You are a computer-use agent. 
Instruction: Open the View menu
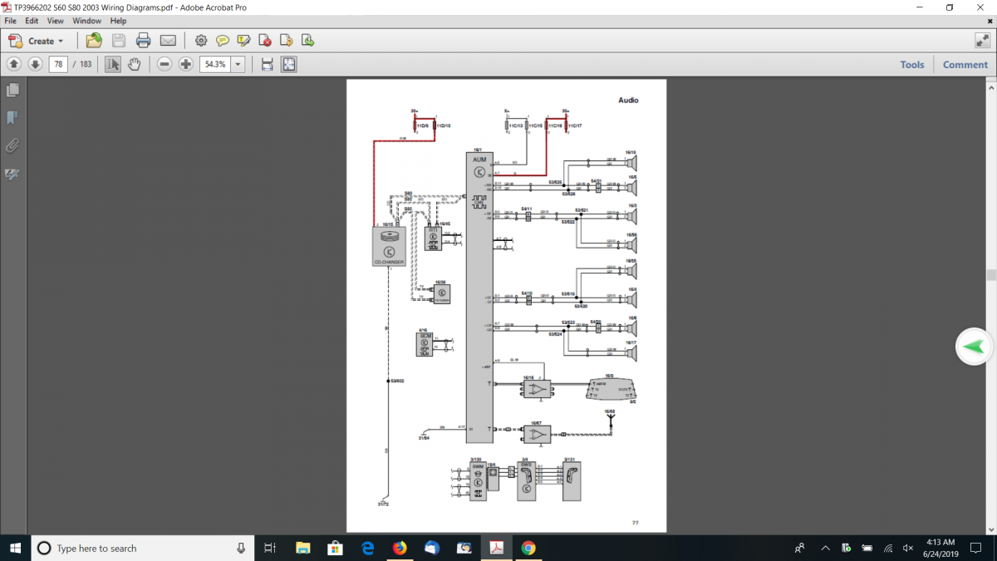click(55, 21)
